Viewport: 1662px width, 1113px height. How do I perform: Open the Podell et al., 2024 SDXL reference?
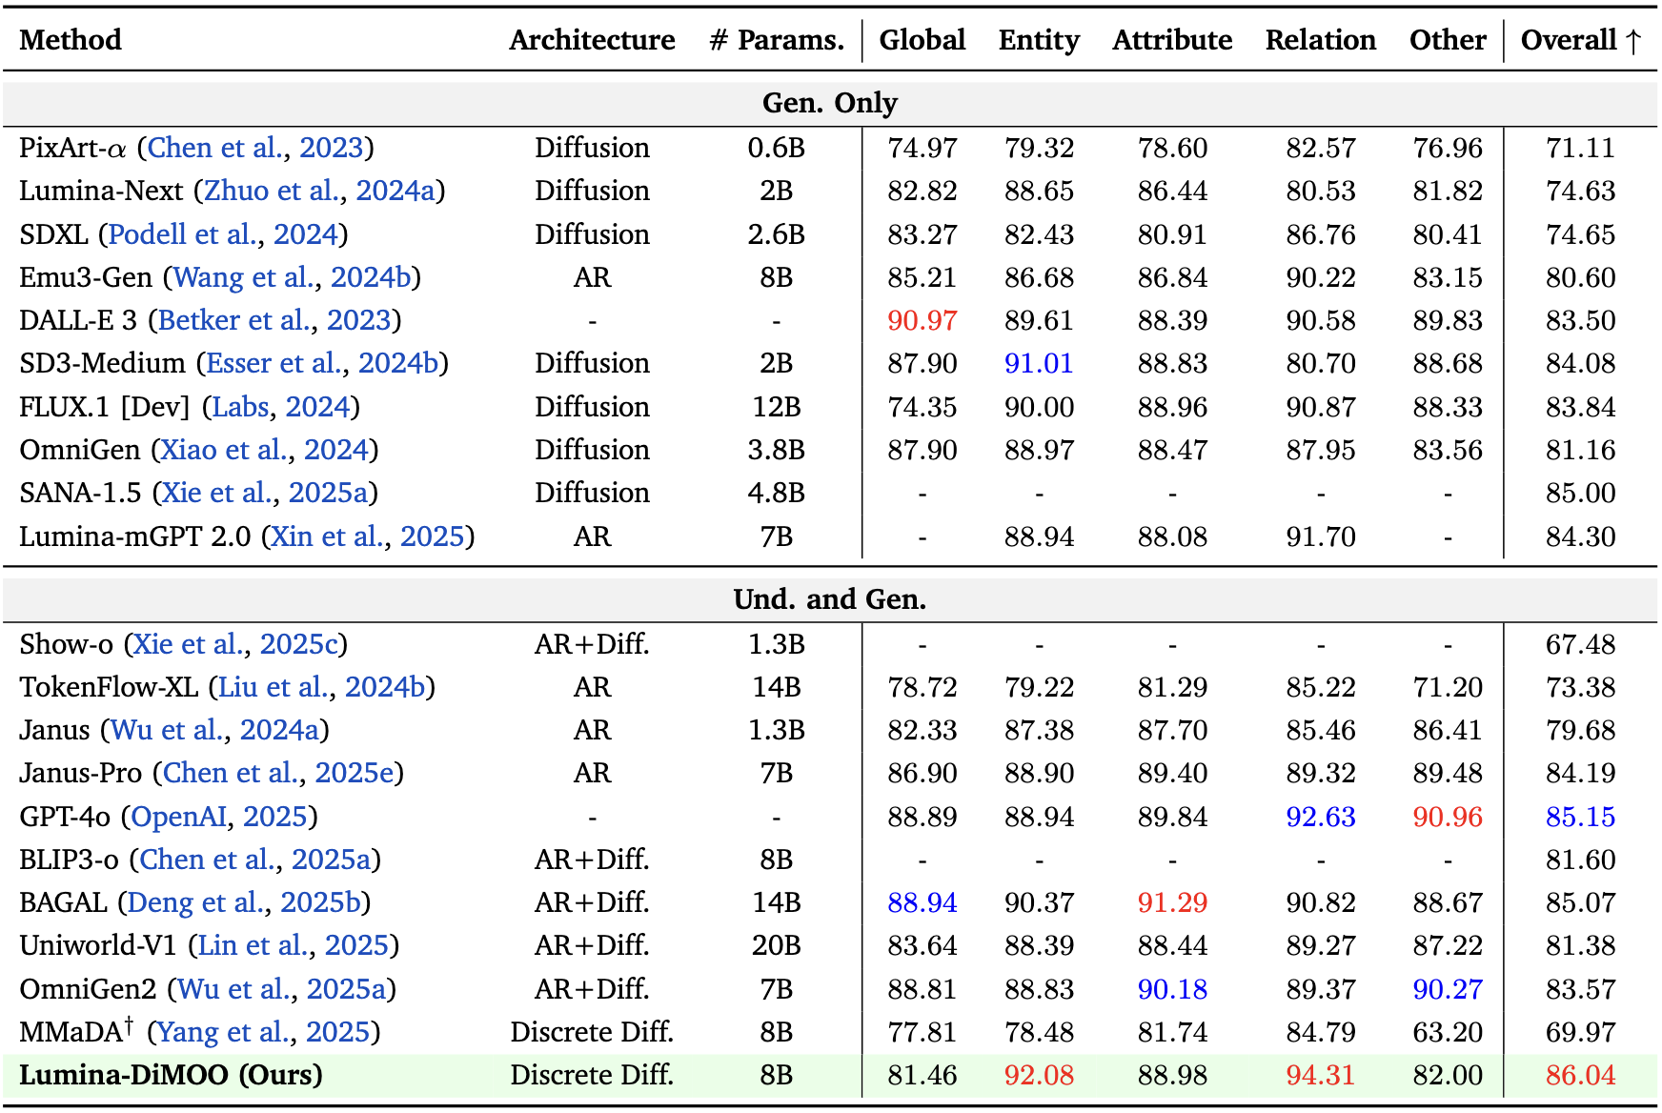pyautogui.click(x=223, y=234)
